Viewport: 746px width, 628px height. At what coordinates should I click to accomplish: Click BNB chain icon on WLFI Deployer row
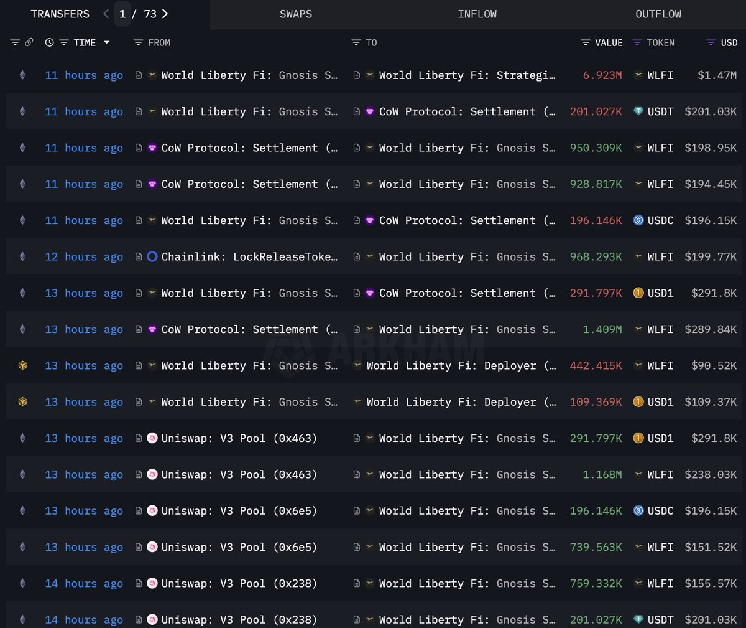[22, 365]
